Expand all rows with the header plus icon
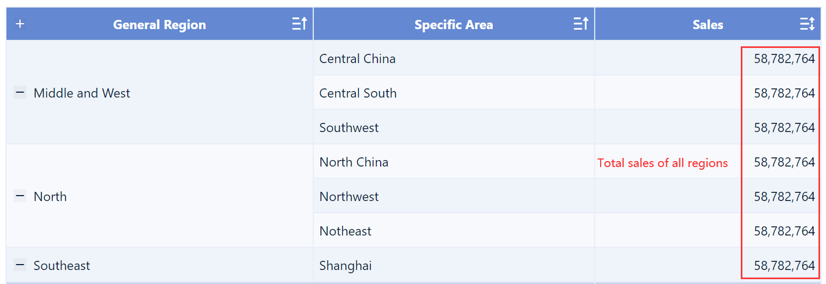Image resolution: width=826 pixels, height=284 pixels. (20, 24)
